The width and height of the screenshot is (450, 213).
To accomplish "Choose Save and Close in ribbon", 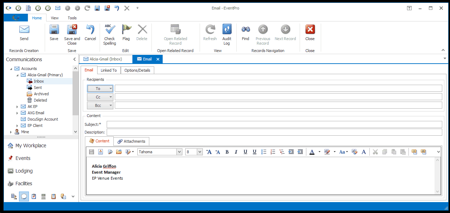I will coord(72,35).
